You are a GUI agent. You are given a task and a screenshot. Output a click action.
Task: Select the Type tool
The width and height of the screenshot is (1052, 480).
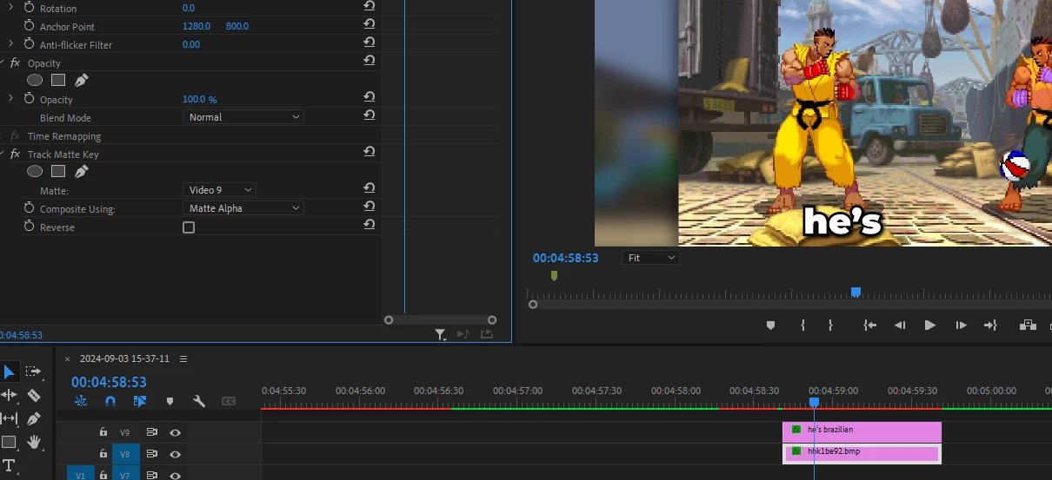point(9,464)
